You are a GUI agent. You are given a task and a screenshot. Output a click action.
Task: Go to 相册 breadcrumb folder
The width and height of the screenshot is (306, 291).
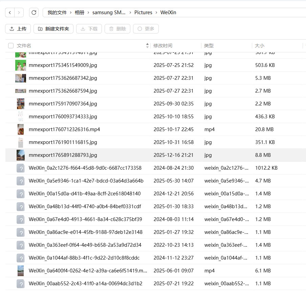coord(80,13)
